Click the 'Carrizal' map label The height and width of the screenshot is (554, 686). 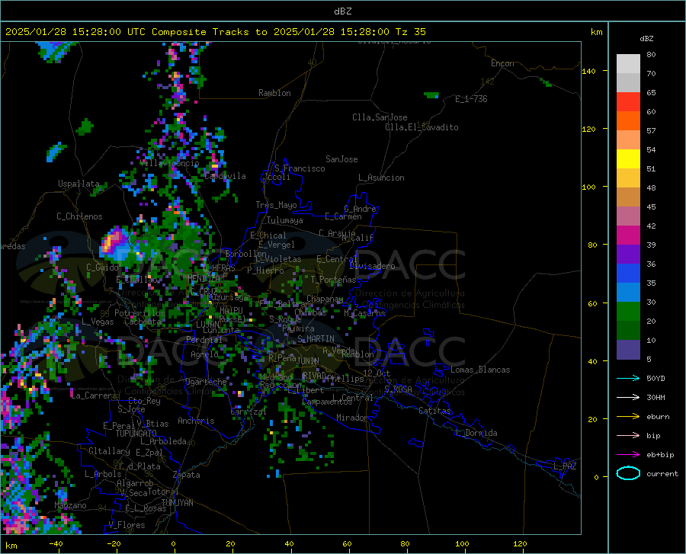248,412
